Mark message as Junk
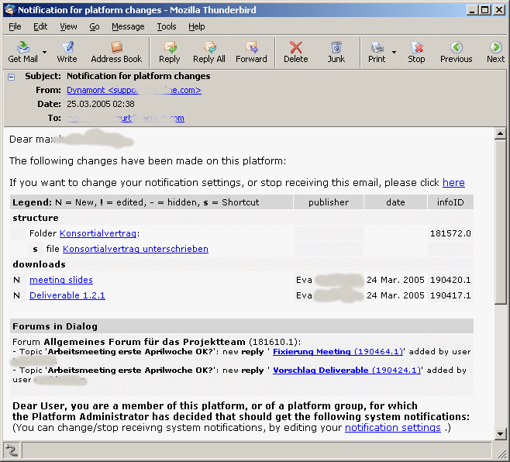The height and width of the screenshot is (462, 510). [336, 52]
